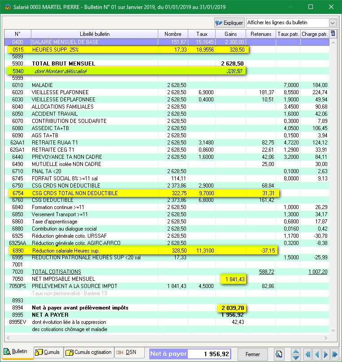The width and height of the screenshot is (342, 362).
Task: Select the 'Taxe d'apprentissage' row
Action: pyautogui.click(x=167, y=222)
